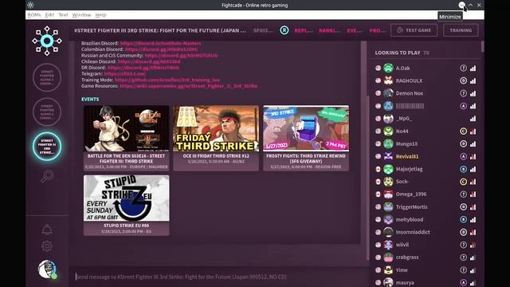510x287 pixels.
Task: Click the rank D badge next to insomniaddict
Action: pyautogui.click(x=464, y=232)
